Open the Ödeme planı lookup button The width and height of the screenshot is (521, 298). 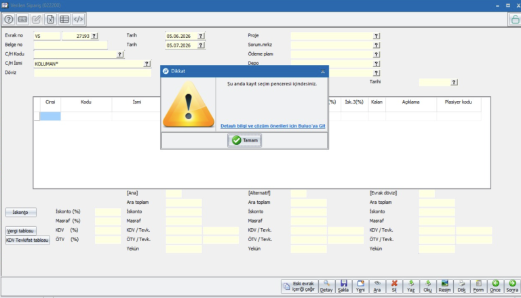tap(376, 54)
